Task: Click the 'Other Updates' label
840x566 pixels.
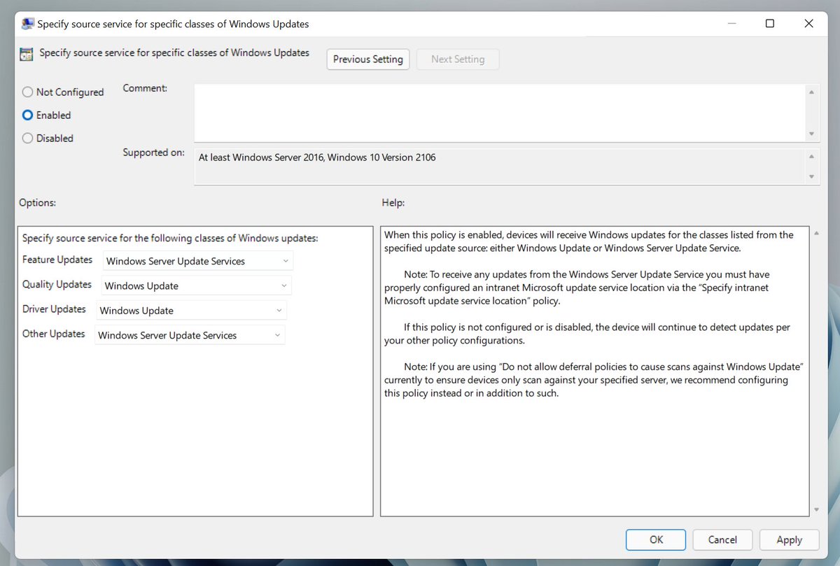Action: click(53, 334)
